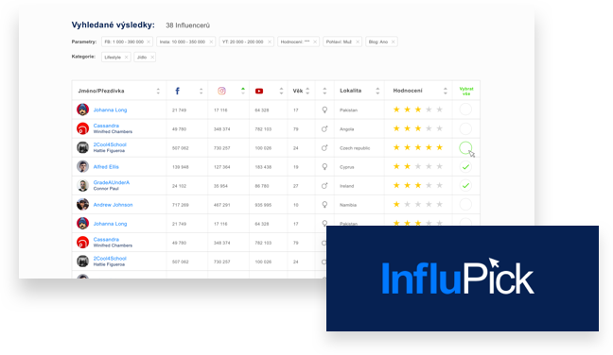The width and height of the screenshot is (613, 355).
Task: Click the Instagram column header icon
Action: [221, 91]
